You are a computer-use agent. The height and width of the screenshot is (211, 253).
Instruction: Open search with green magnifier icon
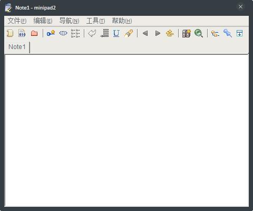pyautogui.click(x=199, y=33)
